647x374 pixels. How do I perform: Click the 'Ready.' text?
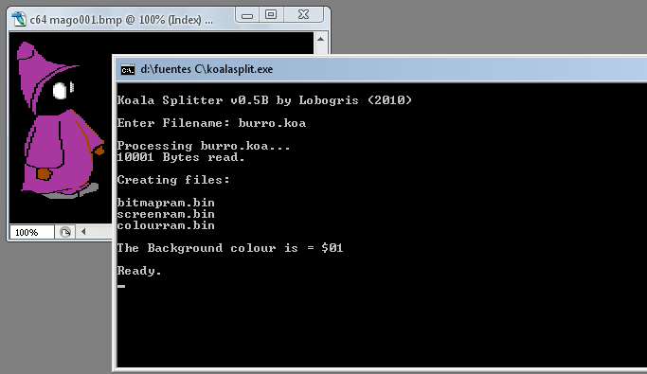[139, 271]
